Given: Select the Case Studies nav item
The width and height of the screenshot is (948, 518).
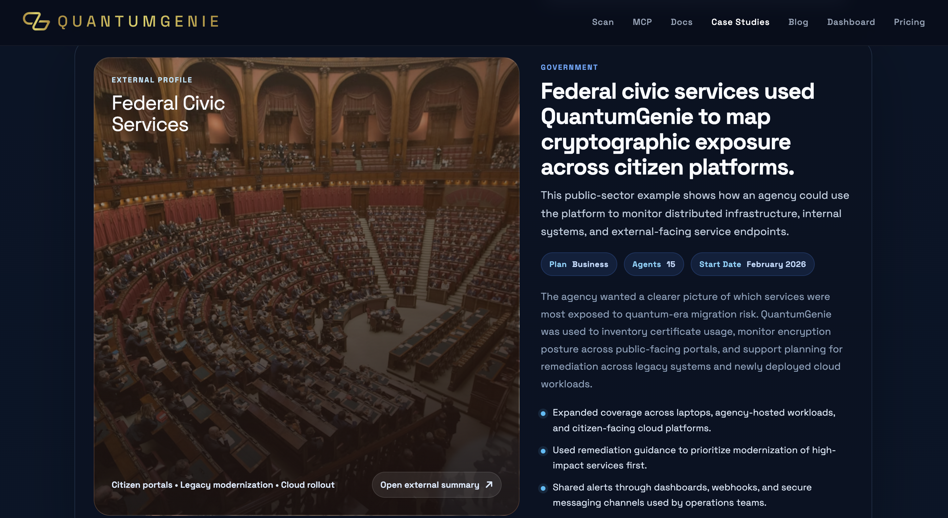Looking at the screenshot, I should click(x=740, y=22).
